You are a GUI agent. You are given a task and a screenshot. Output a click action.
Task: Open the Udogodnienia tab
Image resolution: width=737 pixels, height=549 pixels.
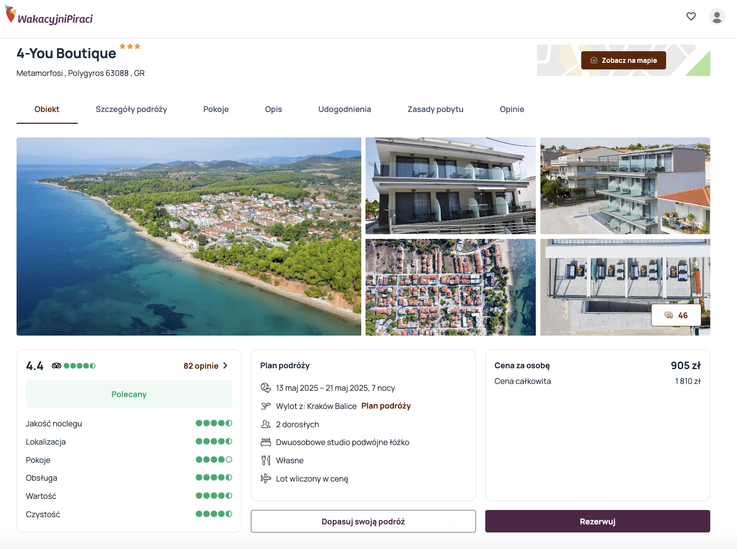(344, 109)
